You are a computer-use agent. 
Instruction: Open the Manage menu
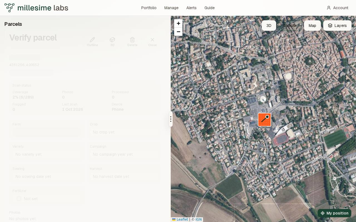pyautogui.click(x=171, y=8)
